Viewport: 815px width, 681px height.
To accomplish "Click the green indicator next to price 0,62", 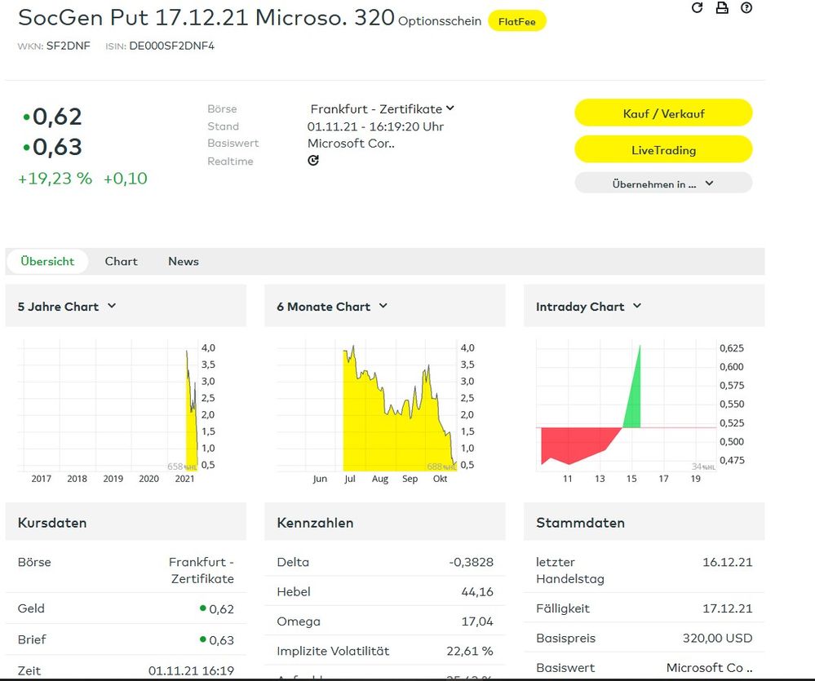I will click(26, 117).
